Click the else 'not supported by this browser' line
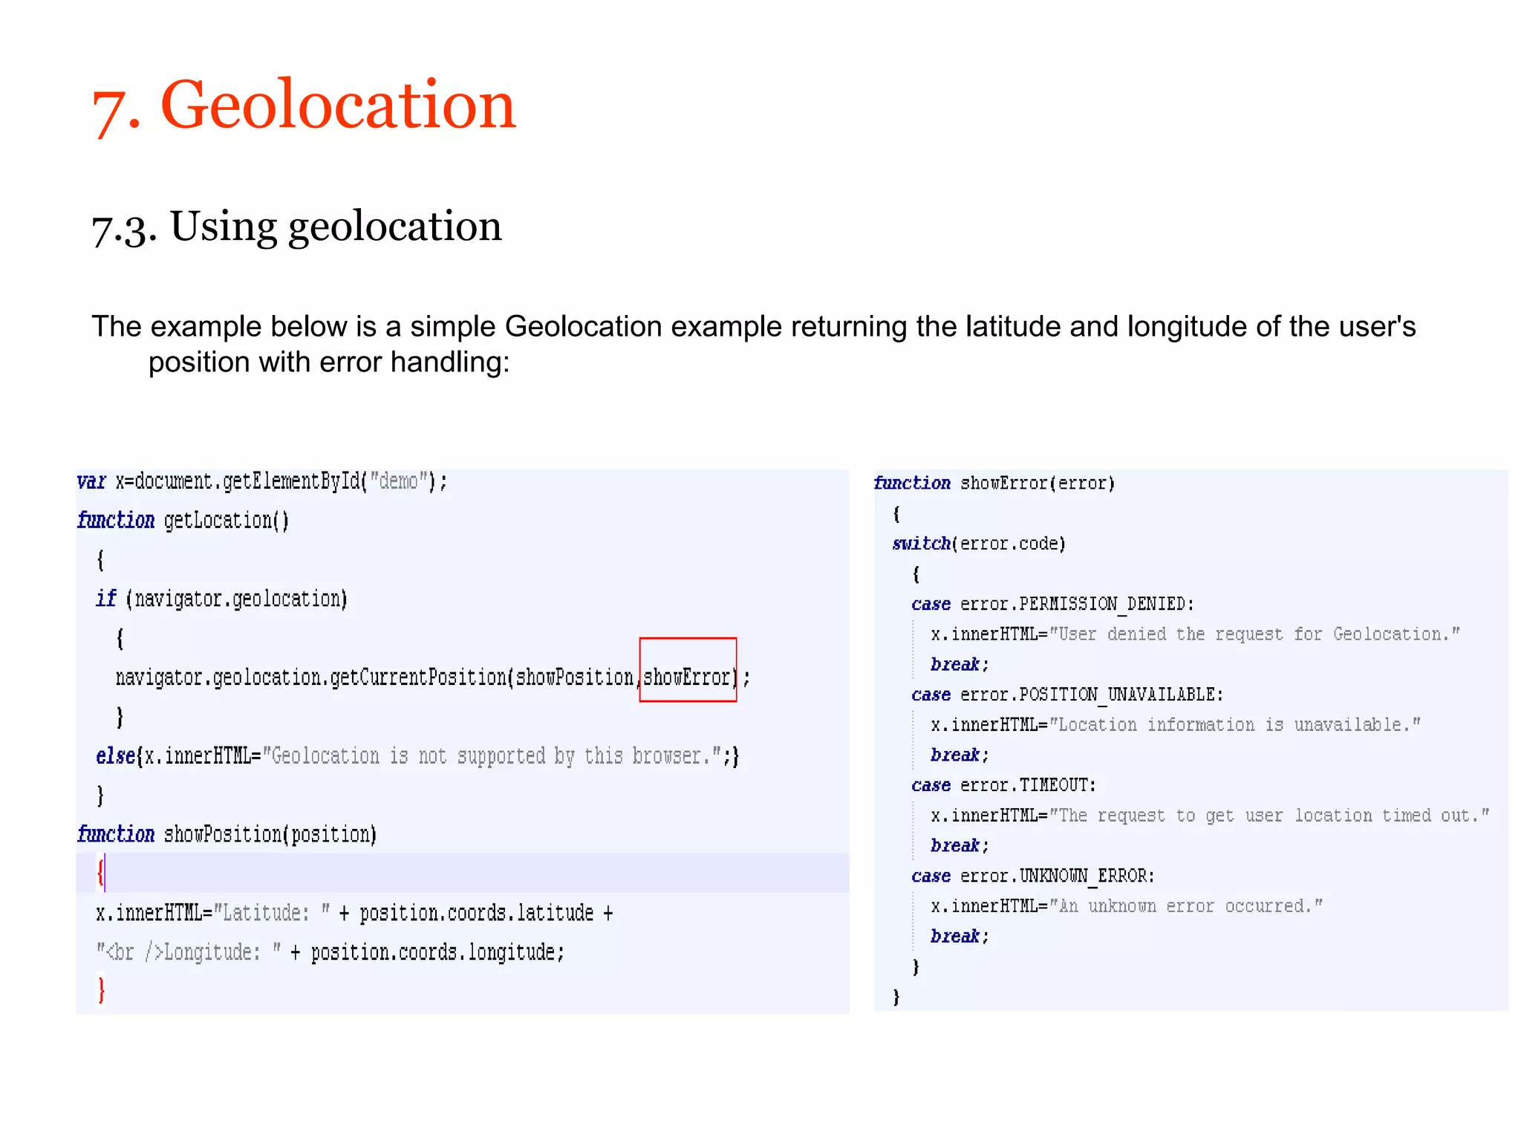 click(417, 756)
